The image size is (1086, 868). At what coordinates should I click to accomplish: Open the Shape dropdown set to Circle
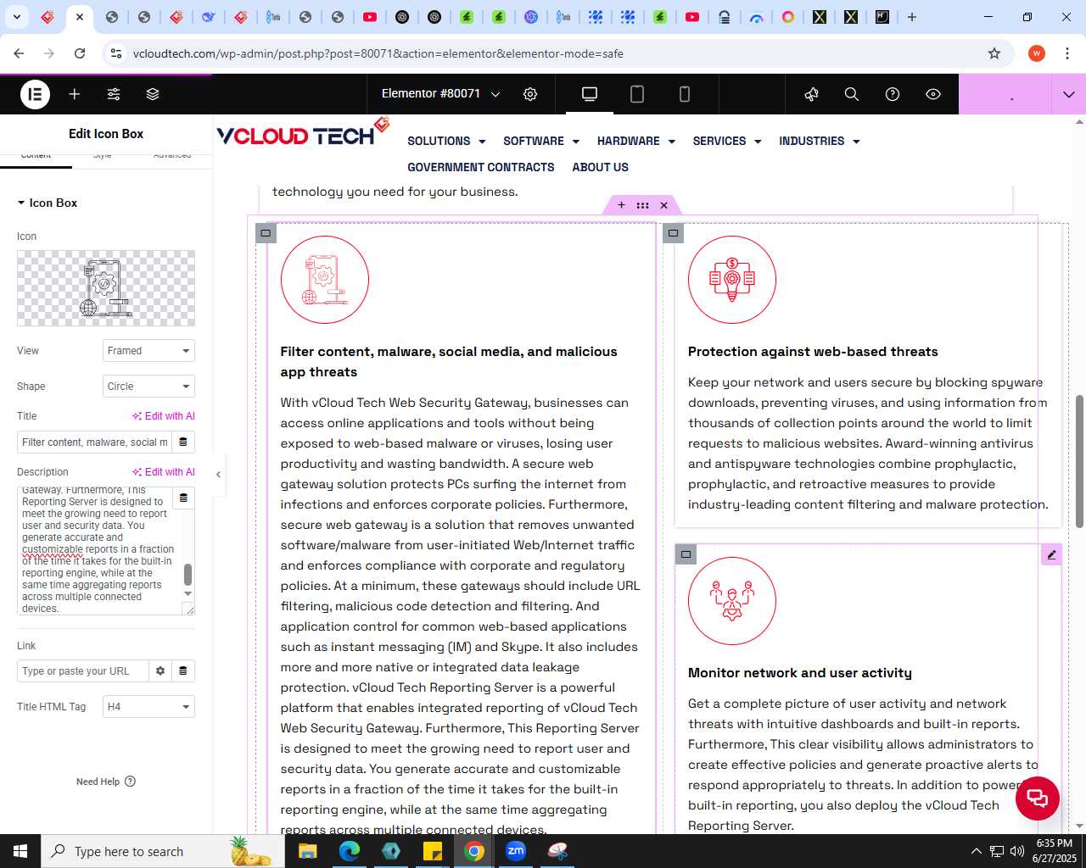[x=148, y=387]
